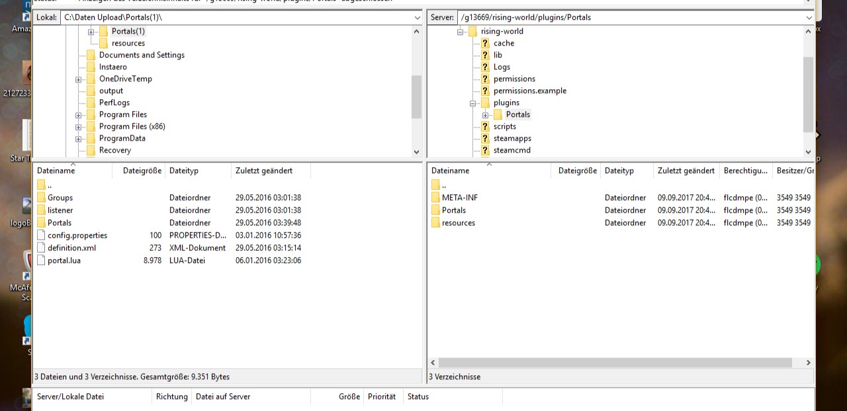The height and width of the screenshot is (411, 847).
Task: Click the config.properties file icon
Action: pos(41,235)
